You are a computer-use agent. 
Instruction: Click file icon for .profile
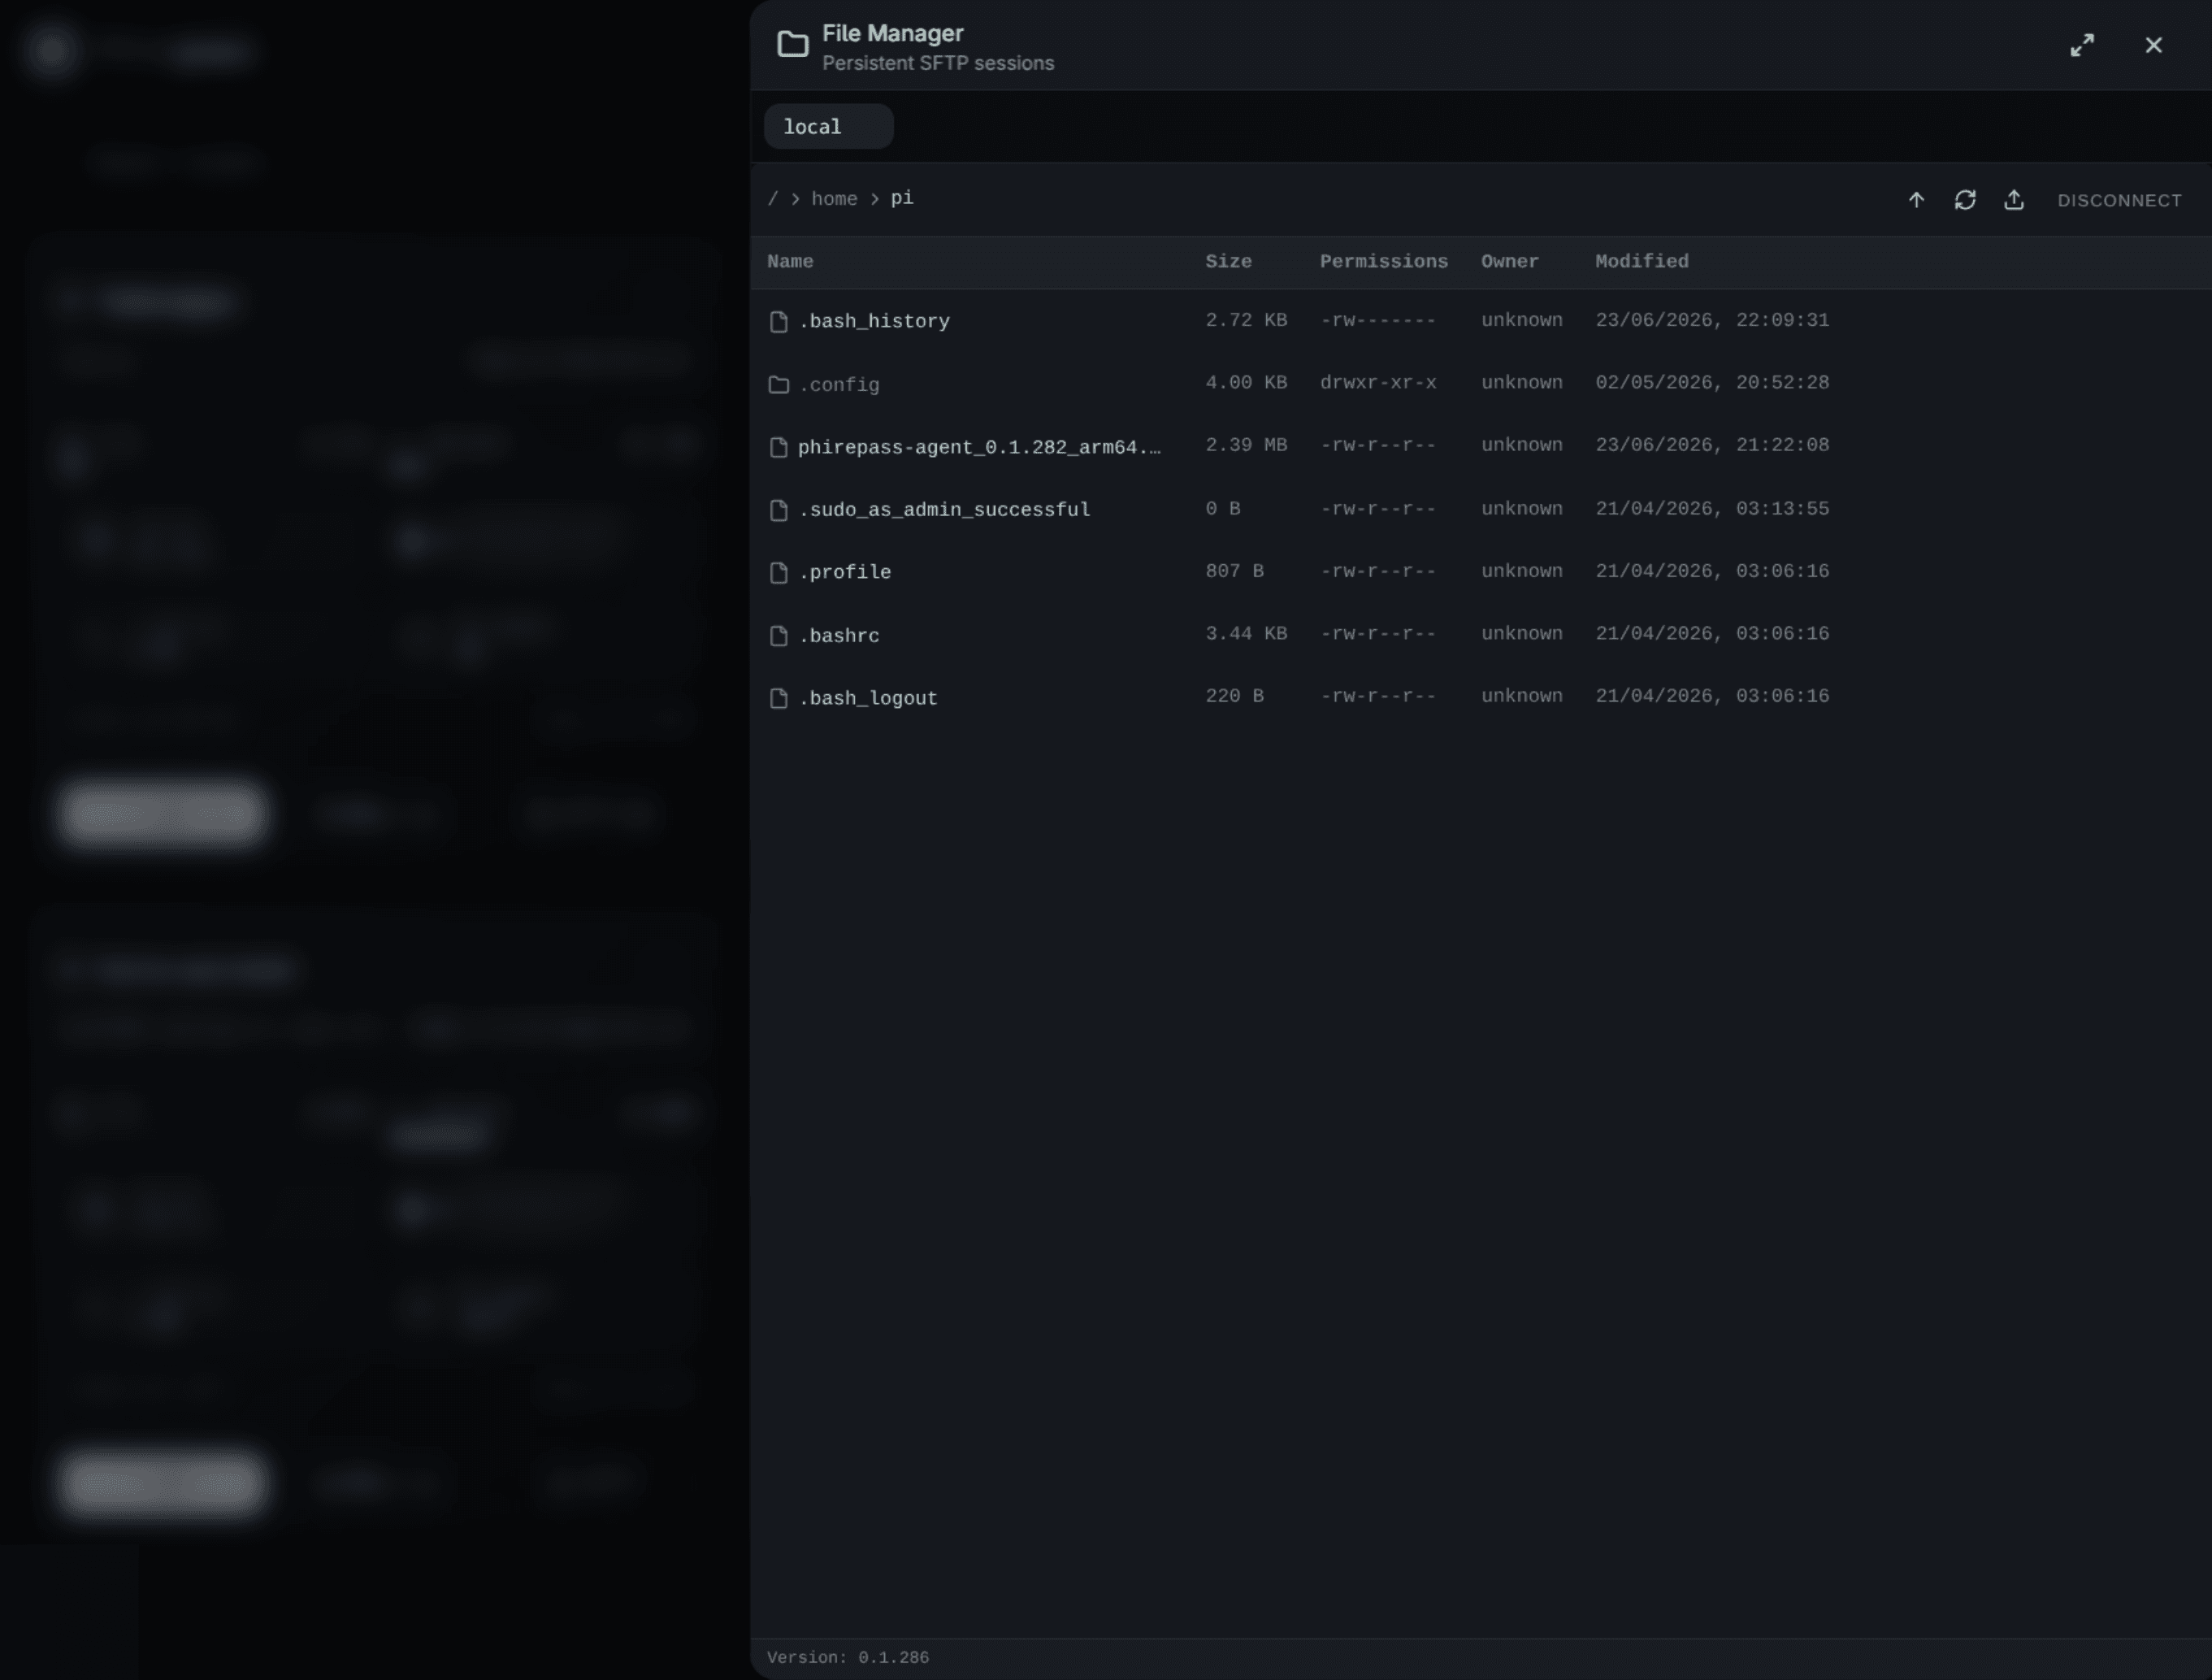click(x=779, y=572)
